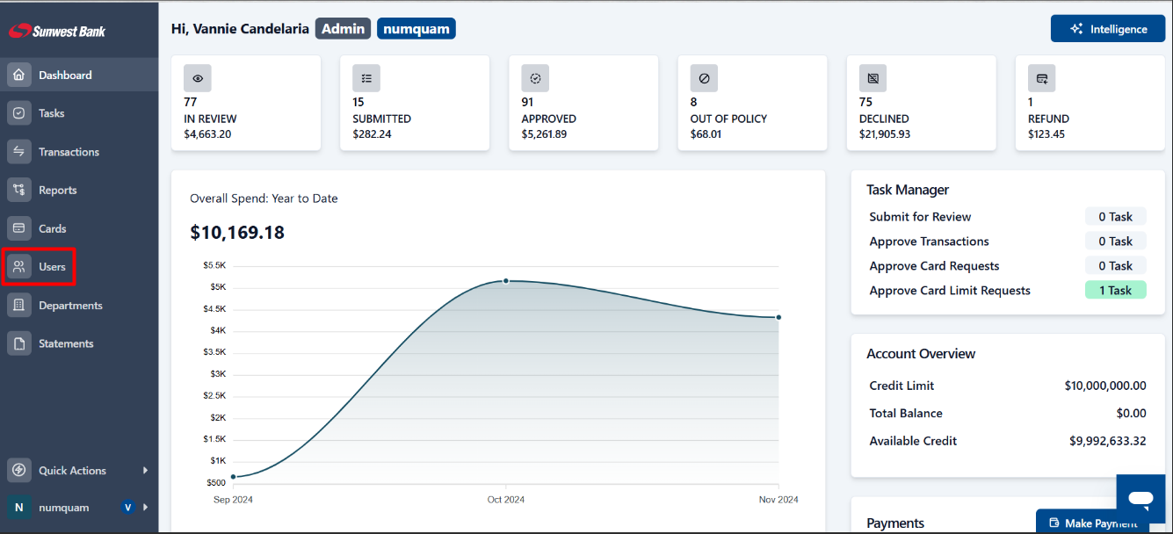Click the Payments heading
Viewport: 1173px width, 534px height.
tap(895, 523)
